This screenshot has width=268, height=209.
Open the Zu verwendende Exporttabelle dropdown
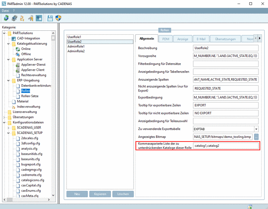click(x=256, y=129)
